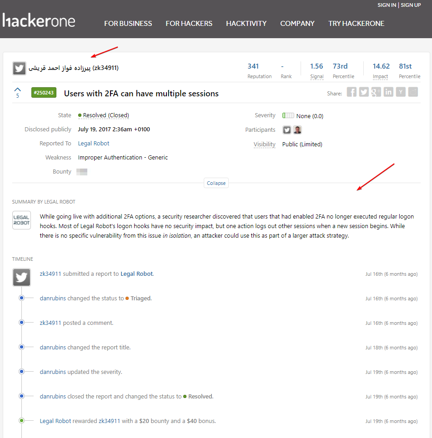Open Legal Robot in Reported To
This screenshot has height=438, width=432.
point(94,143)
